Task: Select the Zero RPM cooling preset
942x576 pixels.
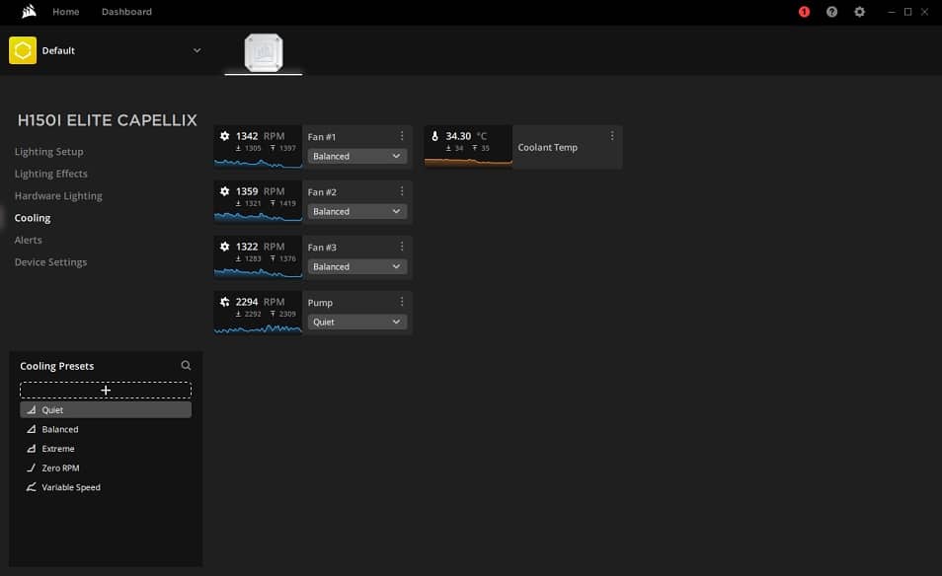Action: pos(61,468)
